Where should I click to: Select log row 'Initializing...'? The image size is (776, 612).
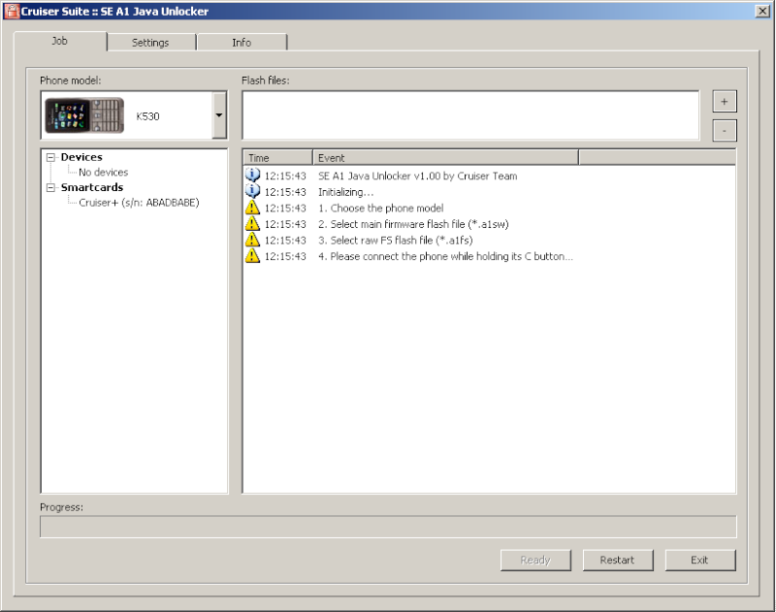coord(346,192)
